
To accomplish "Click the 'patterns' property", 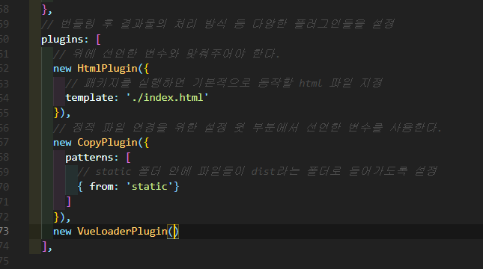I will (89, 158).
